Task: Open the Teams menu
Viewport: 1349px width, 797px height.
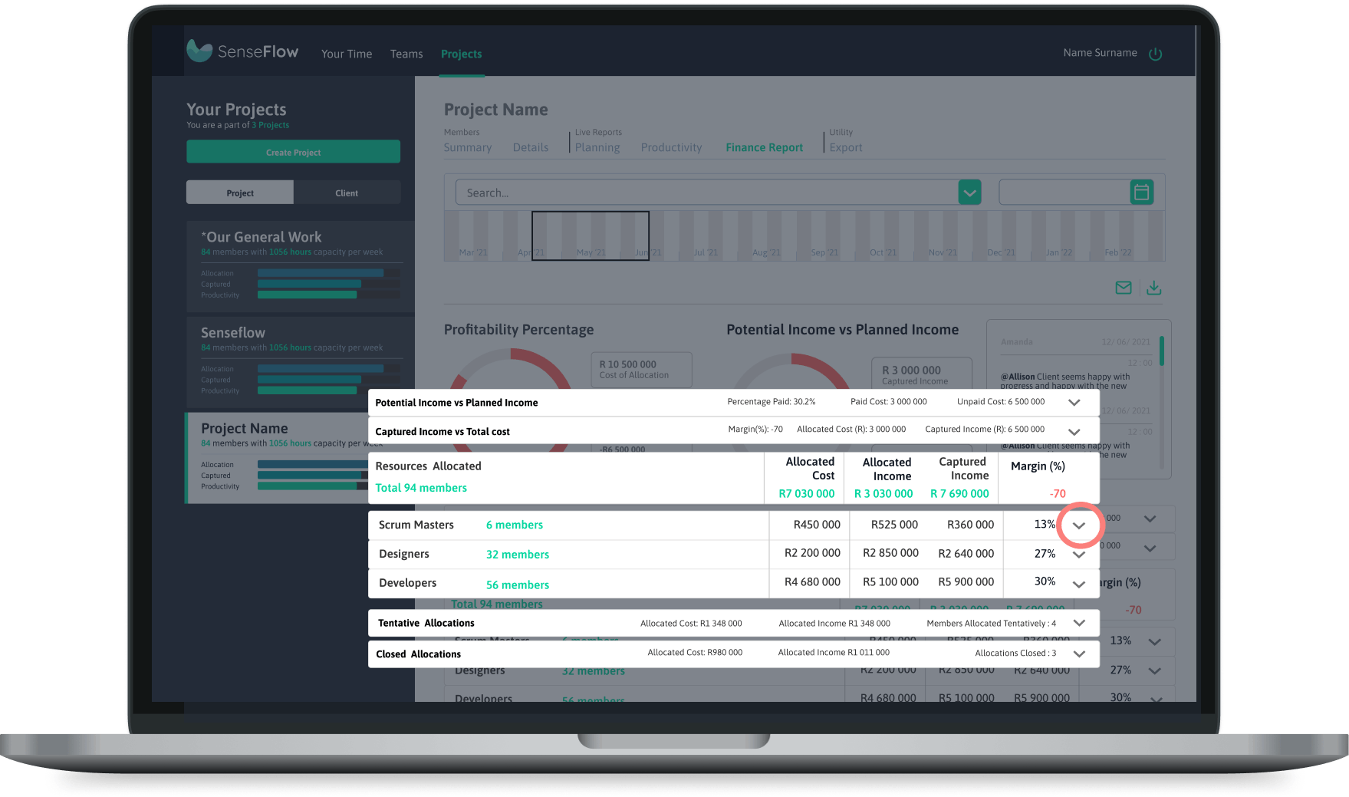Action: pyautogui.click(x=406, y=54)
